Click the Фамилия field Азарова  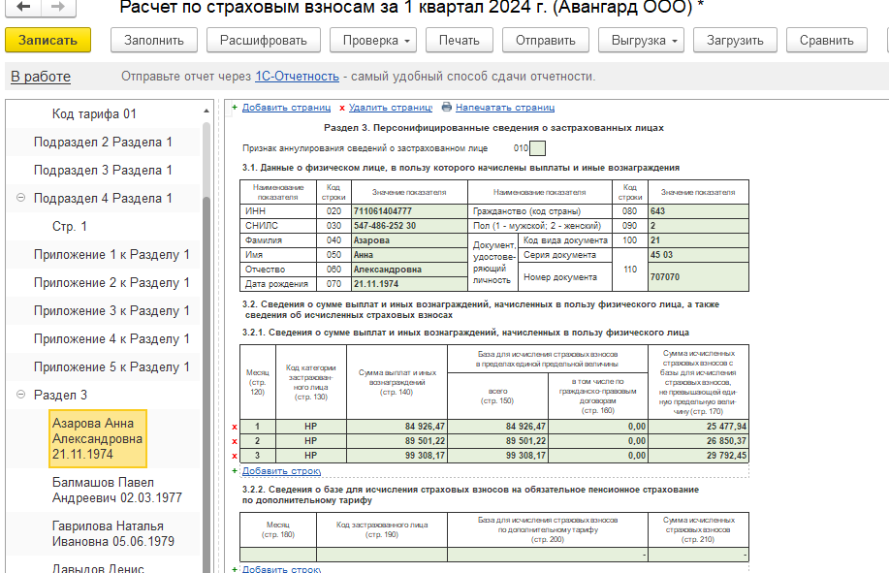(x=409, y=240)
